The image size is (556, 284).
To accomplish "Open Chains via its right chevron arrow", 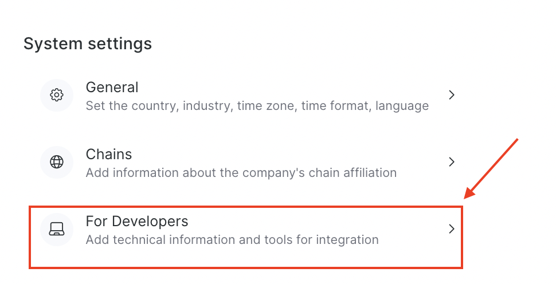I will 452,162.
